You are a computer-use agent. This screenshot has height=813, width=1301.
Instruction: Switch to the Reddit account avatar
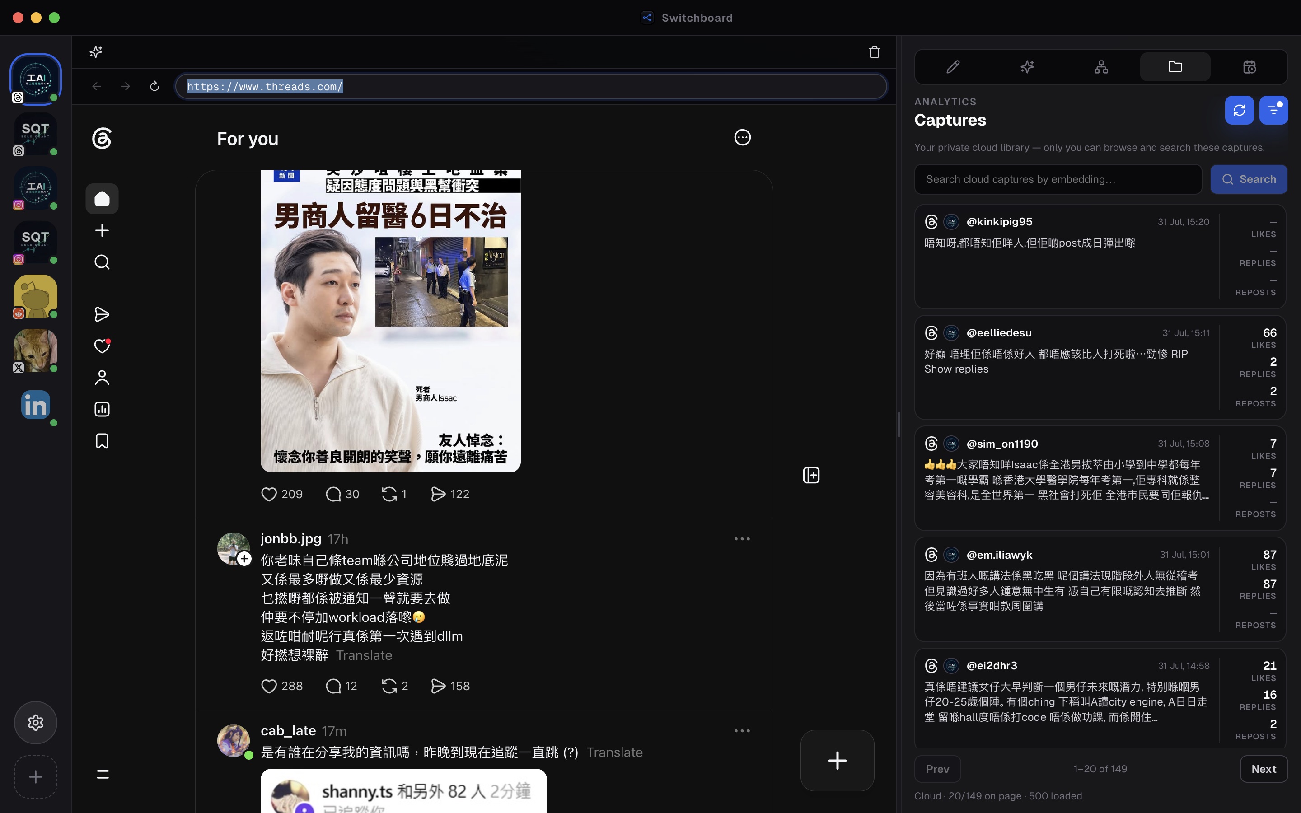36,296
